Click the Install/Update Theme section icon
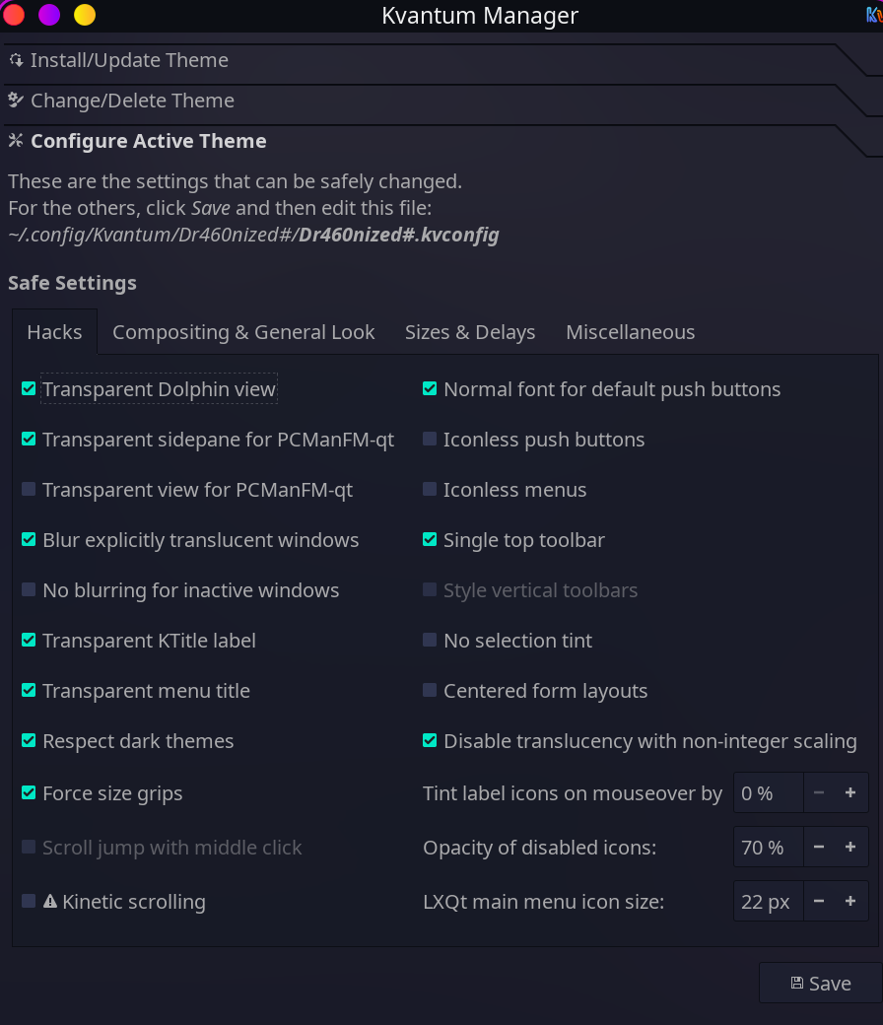 (16, 60)
